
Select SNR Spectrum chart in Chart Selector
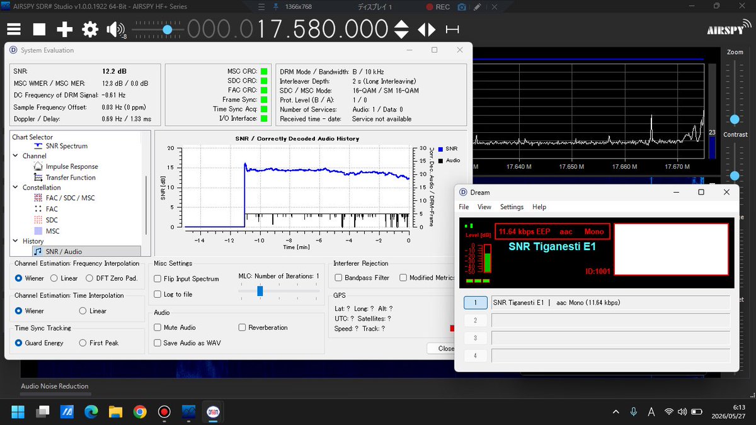(x=60, y=146)
